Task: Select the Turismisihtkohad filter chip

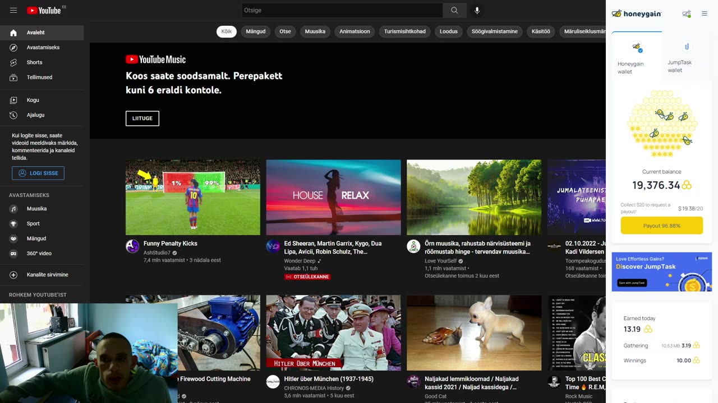Action: pos(405,31)
